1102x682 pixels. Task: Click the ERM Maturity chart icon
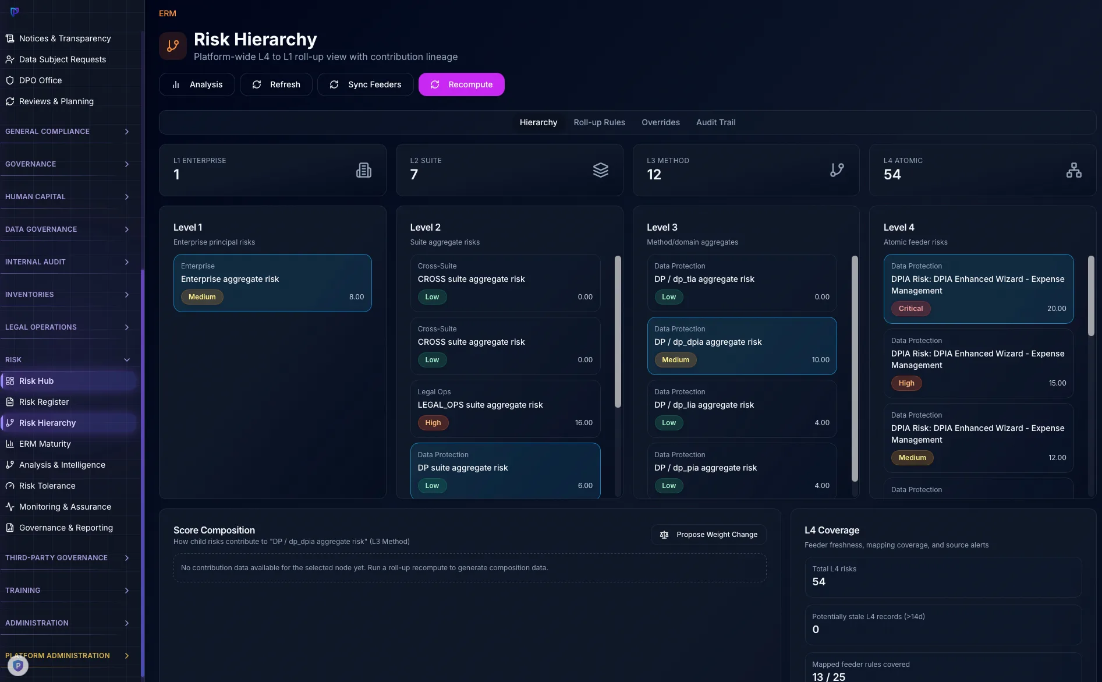pyautogui.click(x=10, y=444)
